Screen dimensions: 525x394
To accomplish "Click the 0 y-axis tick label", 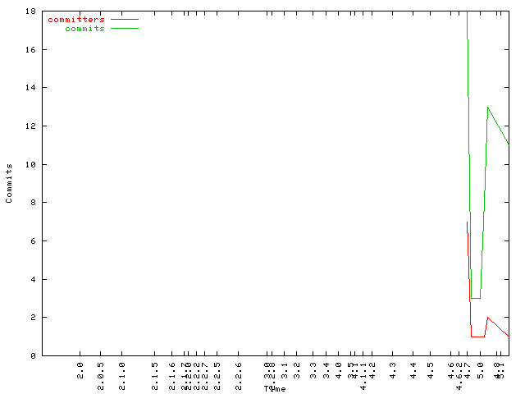I will [32, 355].
